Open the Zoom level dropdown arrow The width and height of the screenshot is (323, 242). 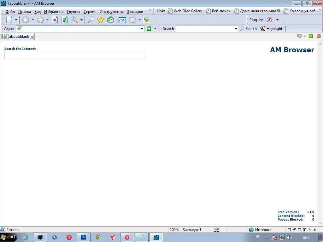click(81, 20)
